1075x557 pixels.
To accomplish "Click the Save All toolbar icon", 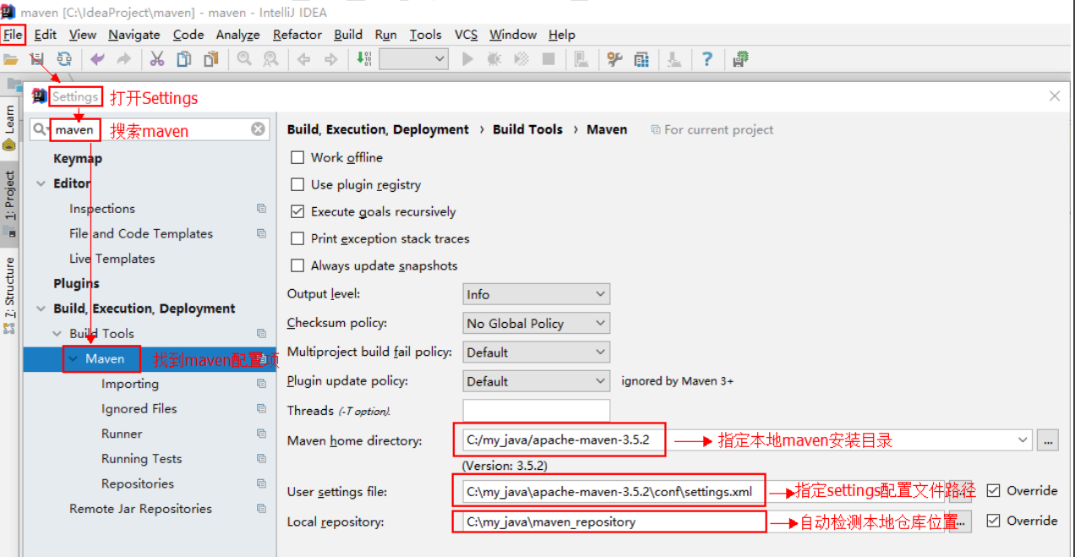I will 36,59.
